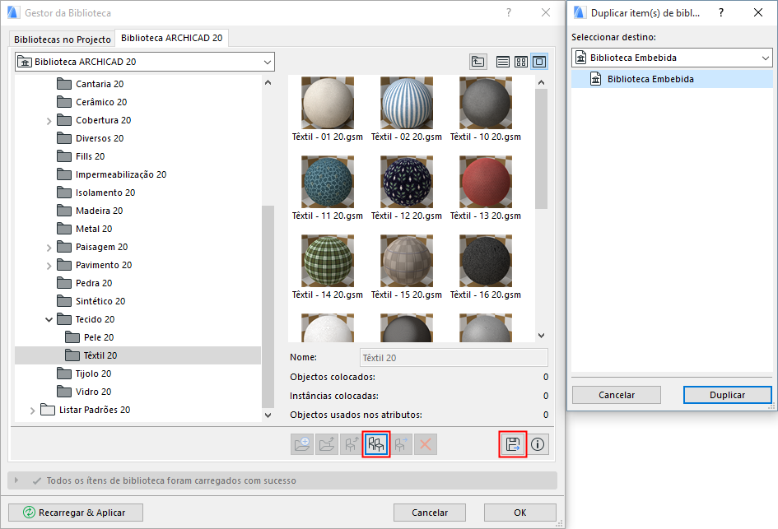Screen dimensions: 778x529
Task: Click Cancelar in Gestor da Biblioteca
Action: click(430, 513)
